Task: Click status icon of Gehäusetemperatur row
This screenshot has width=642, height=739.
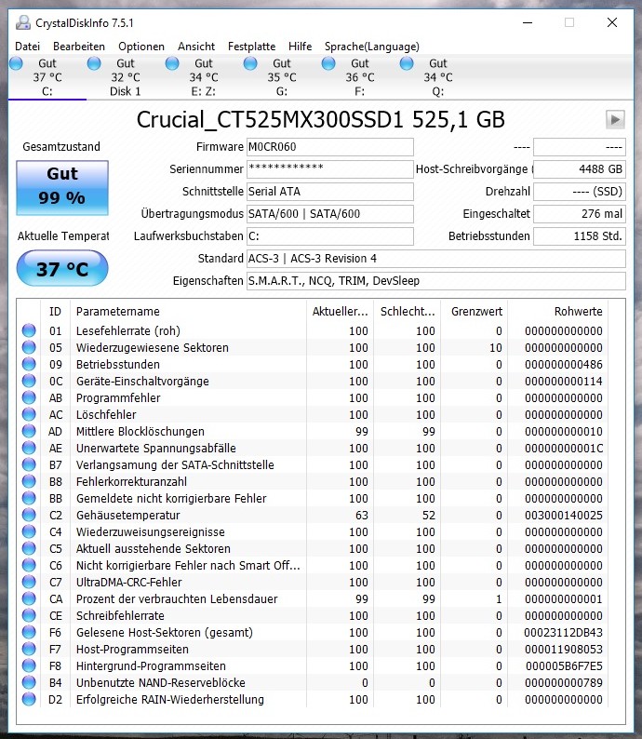Action: [x=29, y=515]
